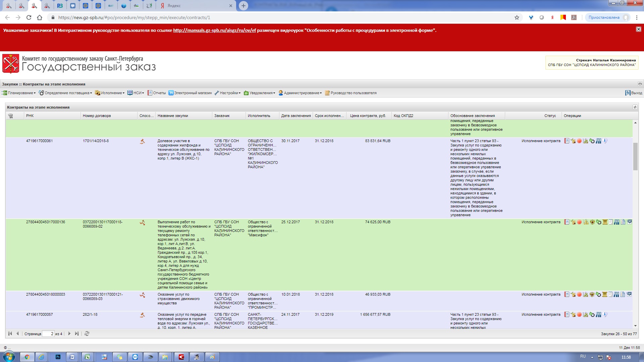Refresh the contracts list via the paging toolbar
The height and width of the screenshot is (362, 644).
coord(87,334)
